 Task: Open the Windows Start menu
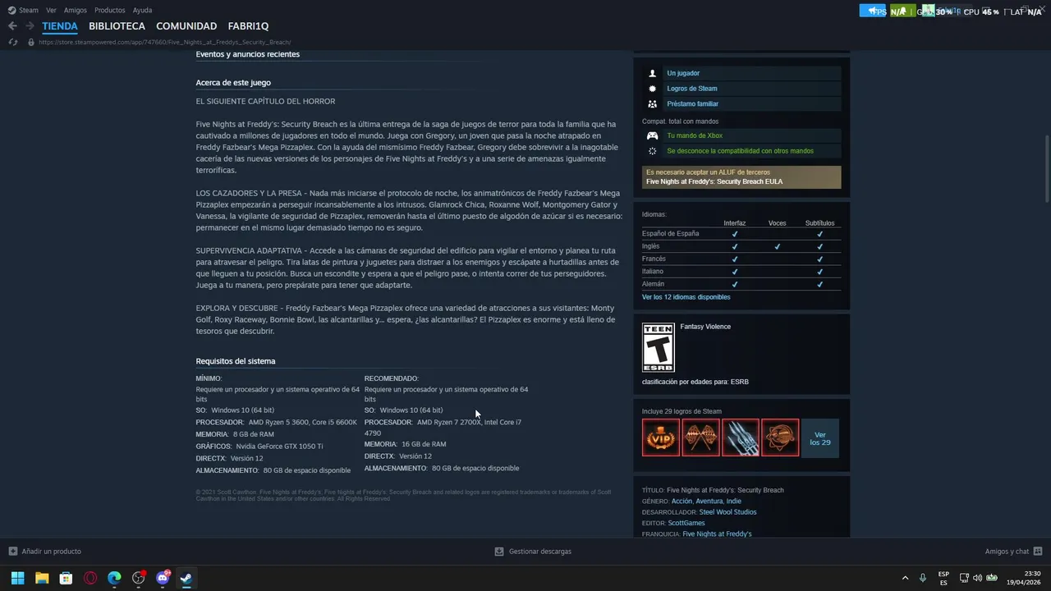[x=17, y=578]
